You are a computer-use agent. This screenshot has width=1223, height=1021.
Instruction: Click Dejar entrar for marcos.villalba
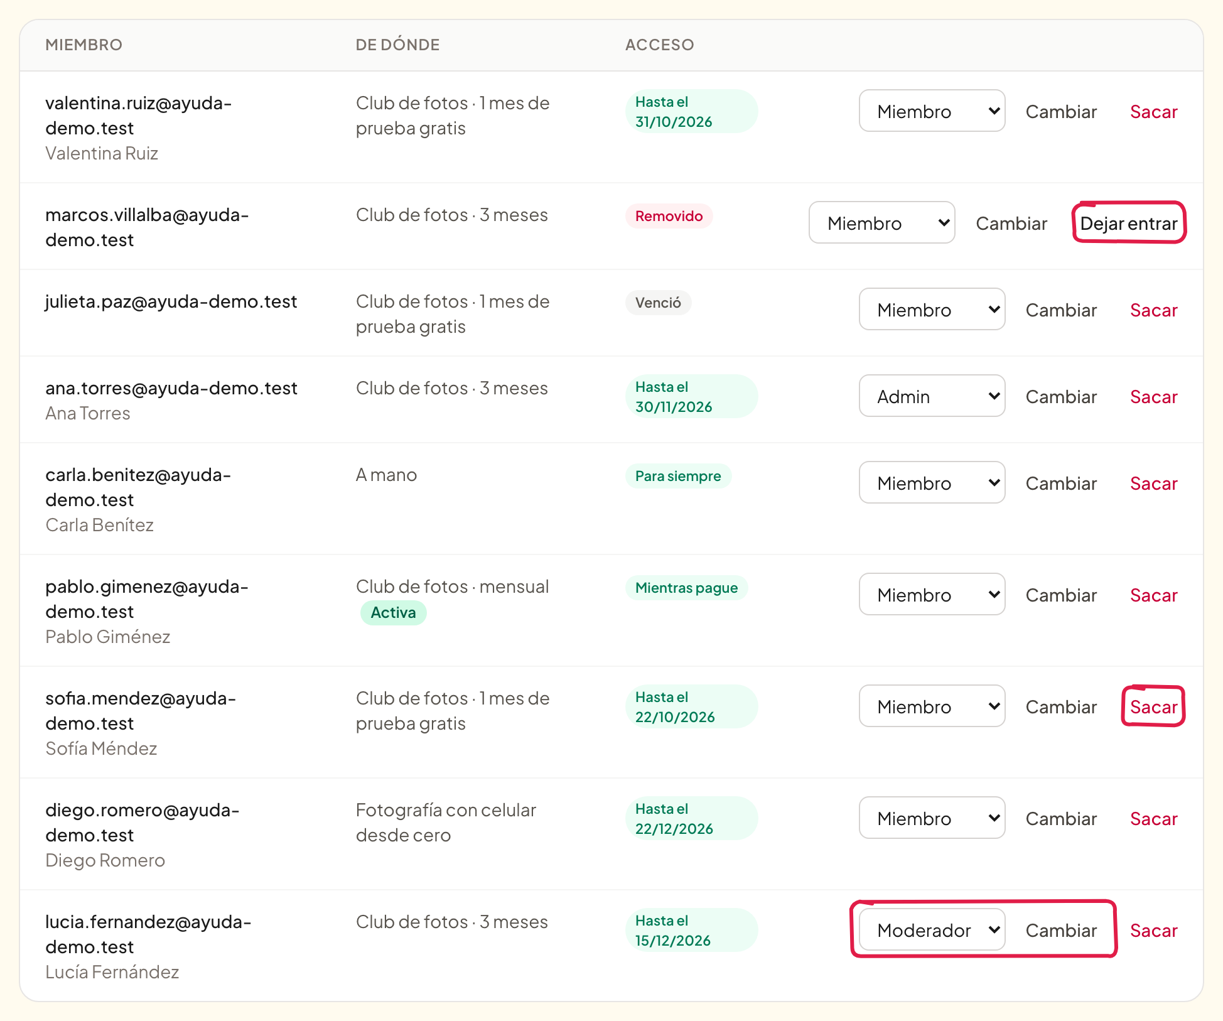point(1129,224)
